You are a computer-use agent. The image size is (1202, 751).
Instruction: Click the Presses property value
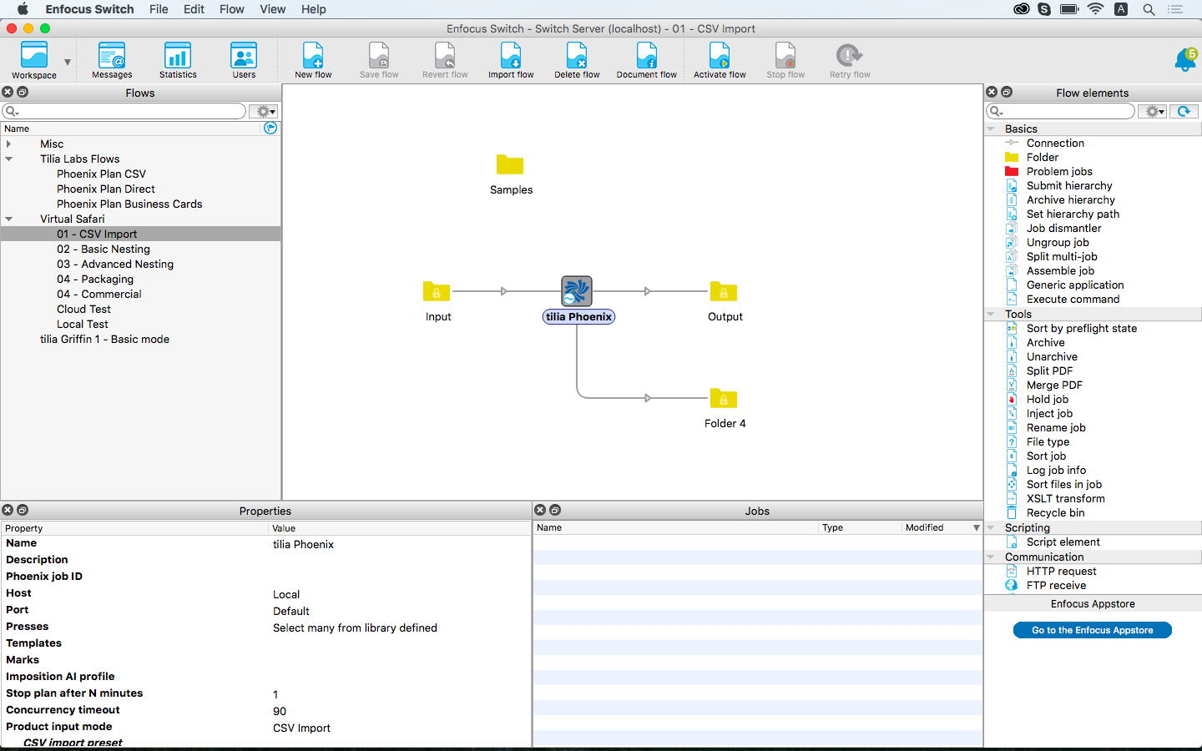tap(355, 628)
